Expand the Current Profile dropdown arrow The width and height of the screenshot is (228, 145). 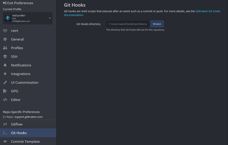pyautogui.click(x=50, y=18)
